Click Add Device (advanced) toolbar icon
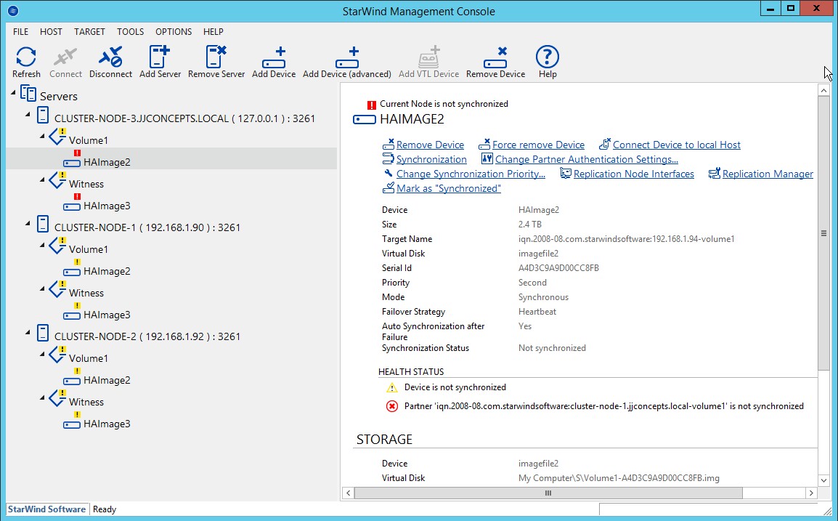 (x=347, y=57)
